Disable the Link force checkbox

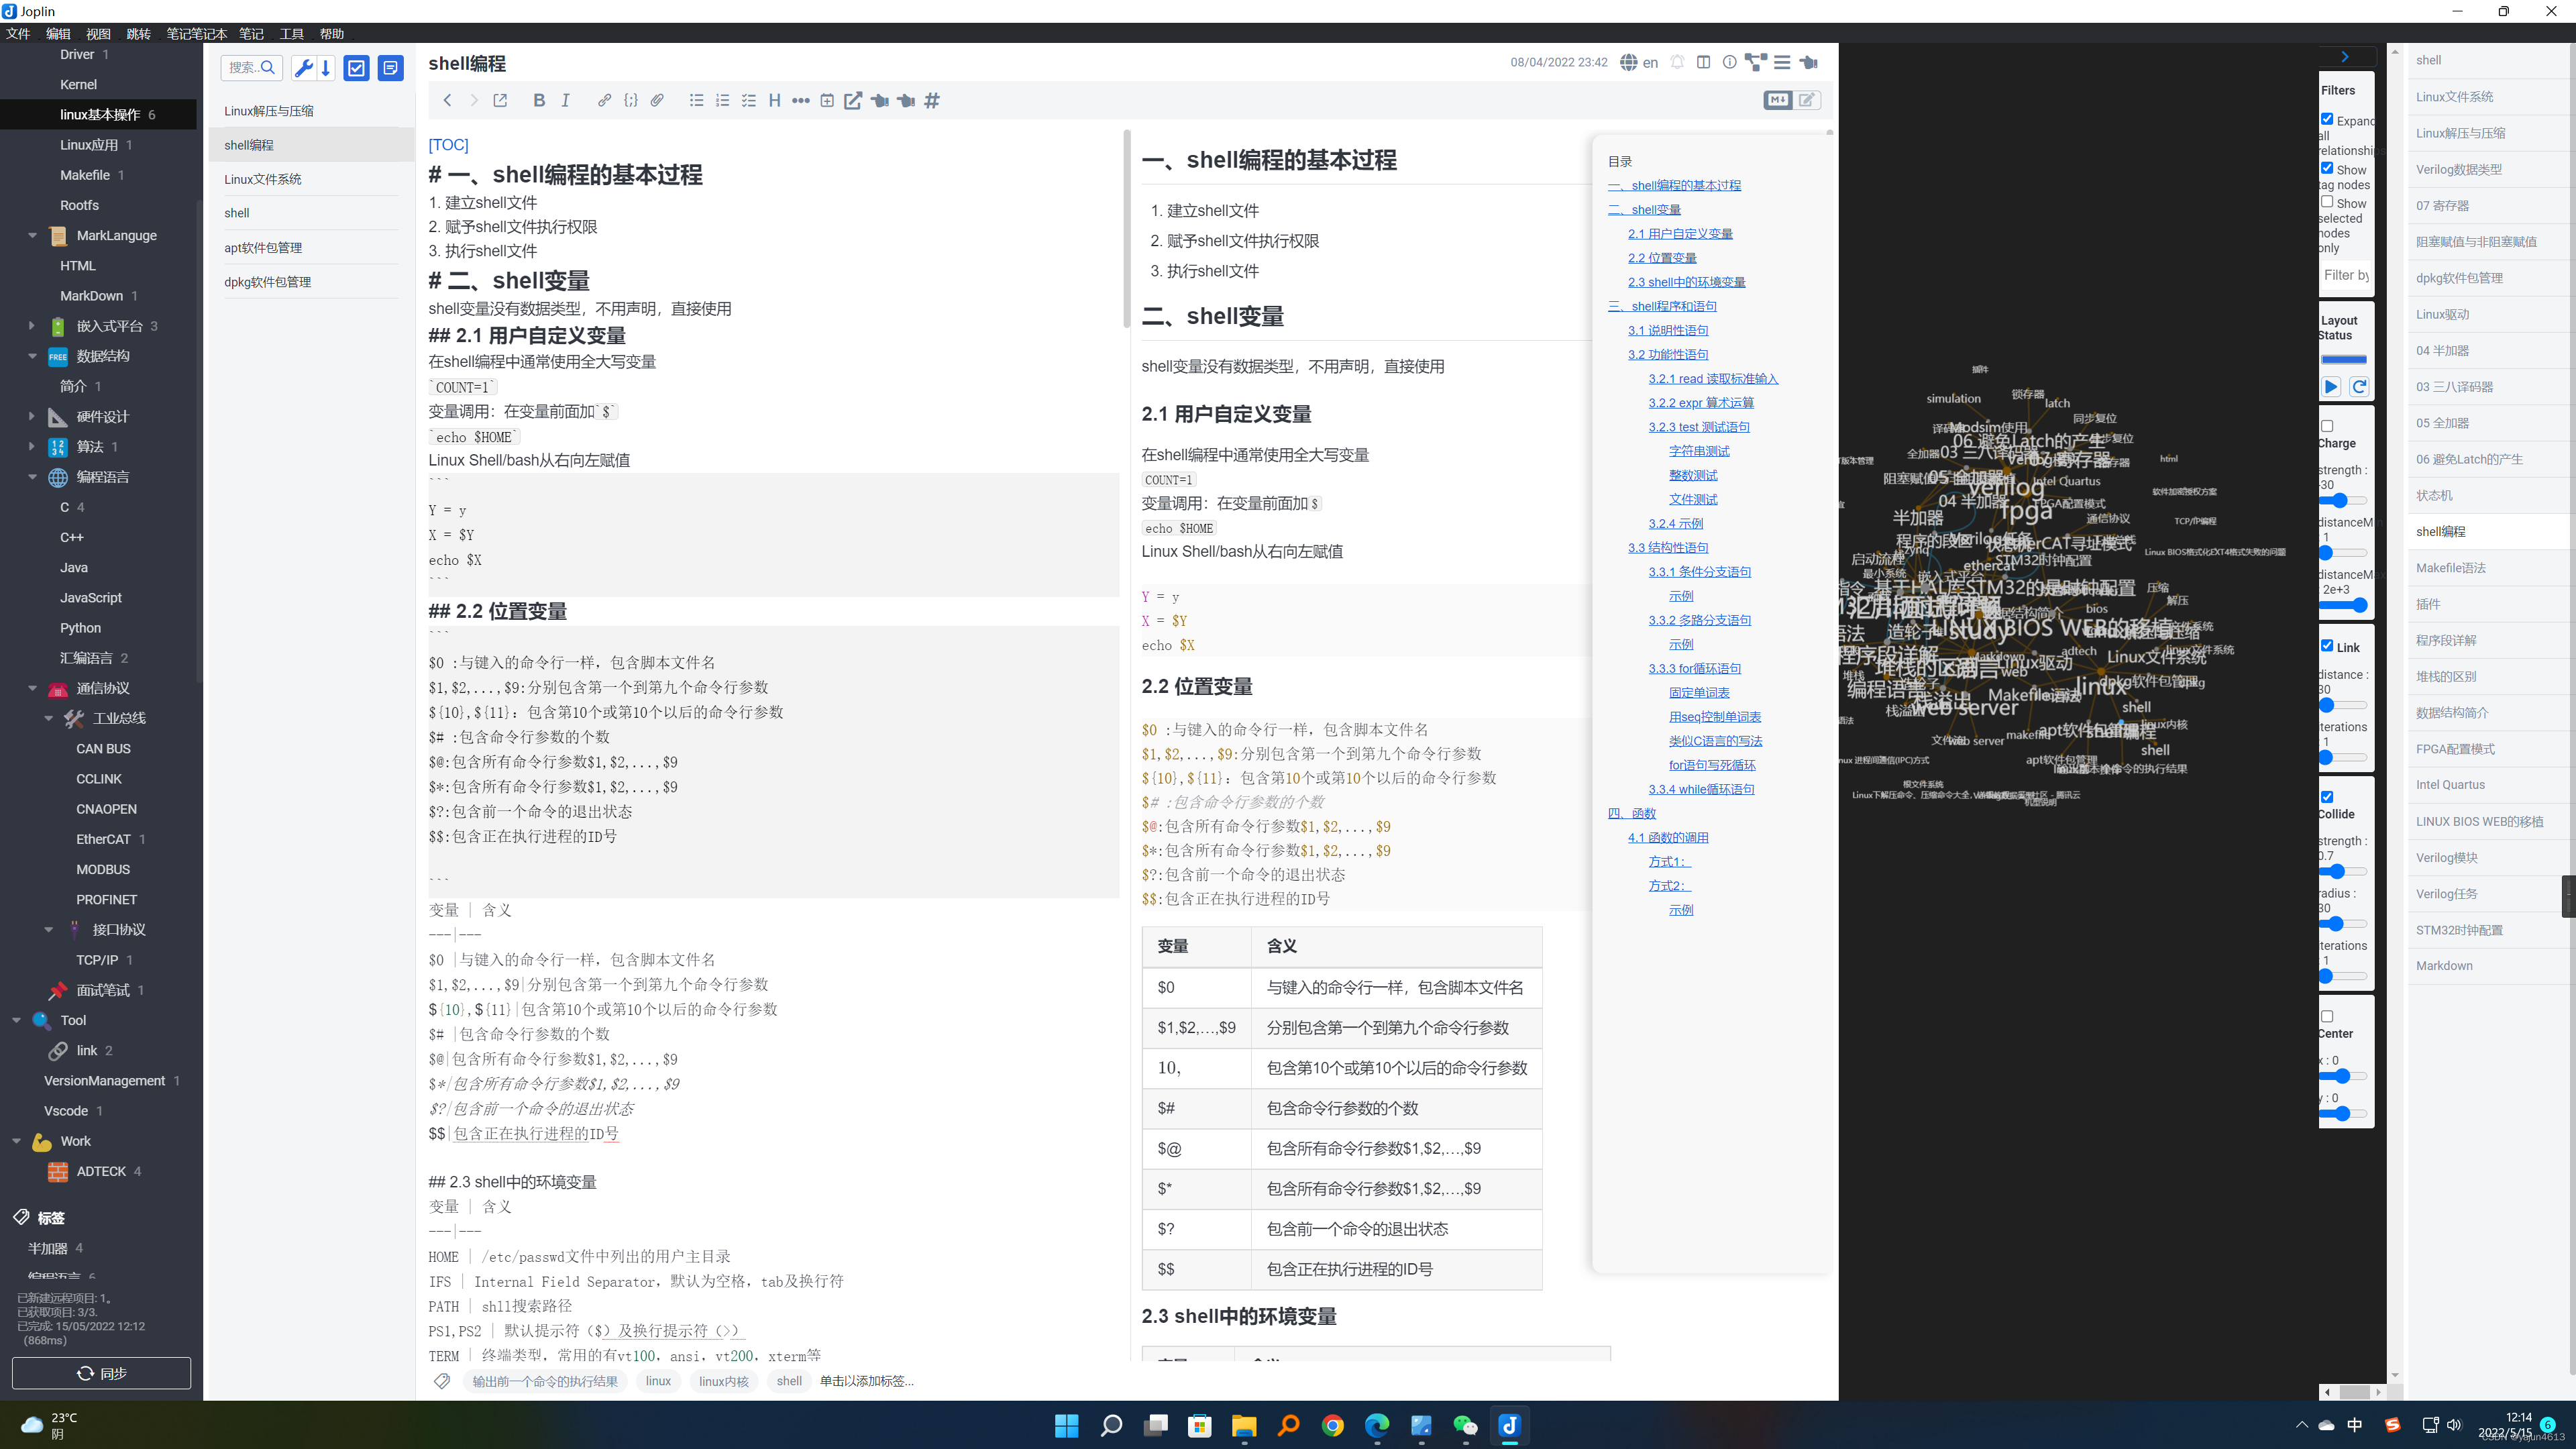click(2327, 646)
